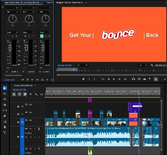This screenshot has width=167, height=155.
Task: Select the Track Select Forward tool
Action: pos(5,93)
